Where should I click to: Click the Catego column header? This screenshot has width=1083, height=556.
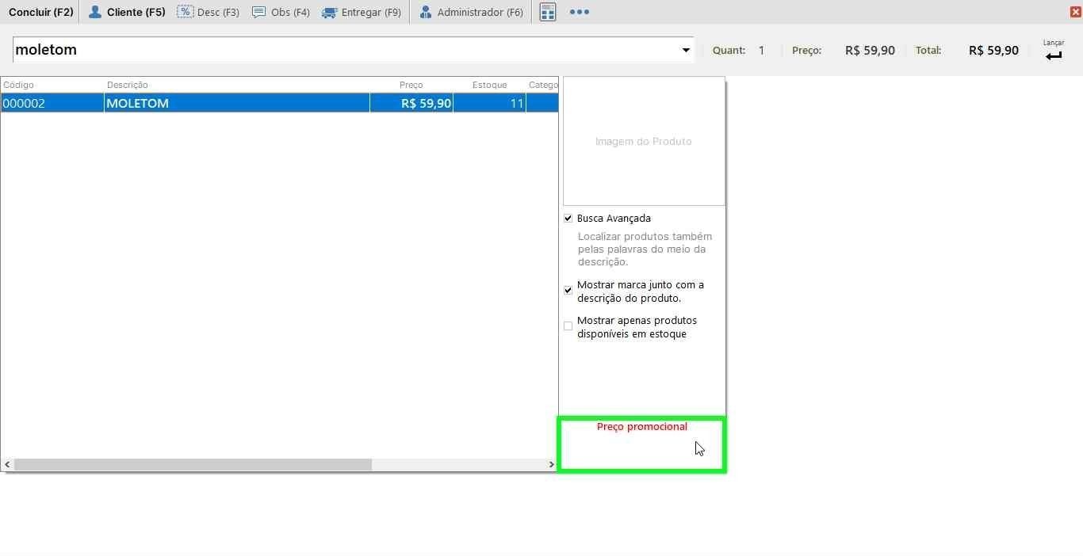click(543, 85)
